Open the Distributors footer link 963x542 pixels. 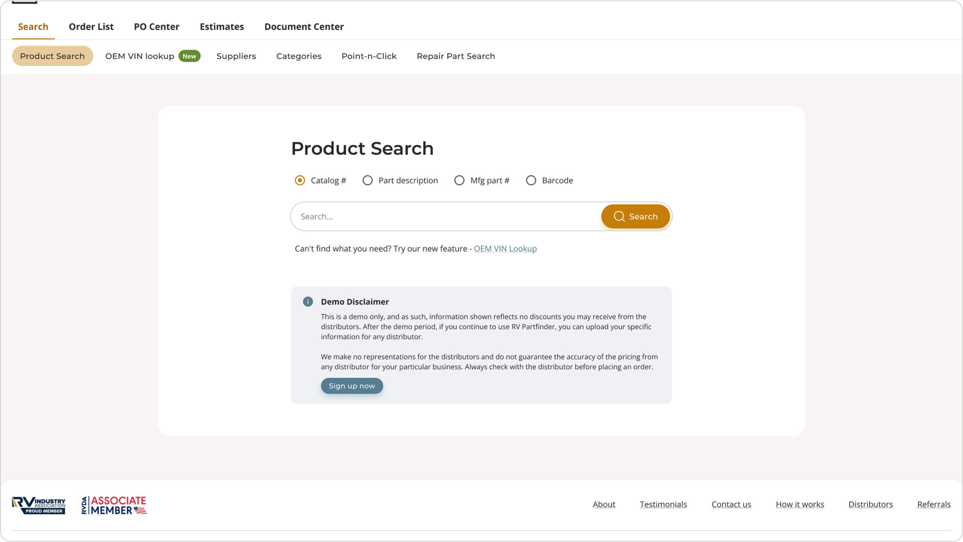pyautogui.click(x=870, y=504)
